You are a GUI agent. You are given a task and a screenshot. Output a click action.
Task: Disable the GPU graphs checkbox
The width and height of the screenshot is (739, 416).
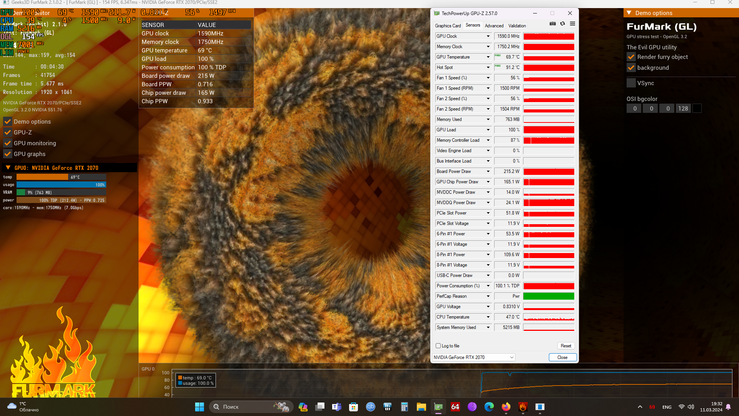8,154
